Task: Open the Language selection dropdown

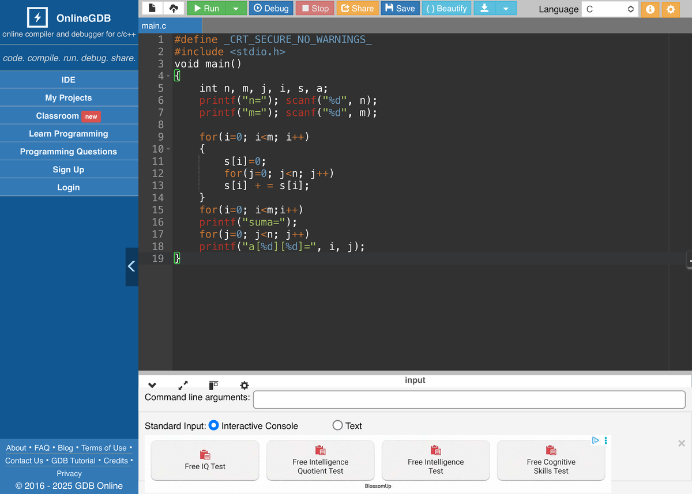Action: point(610,9)
